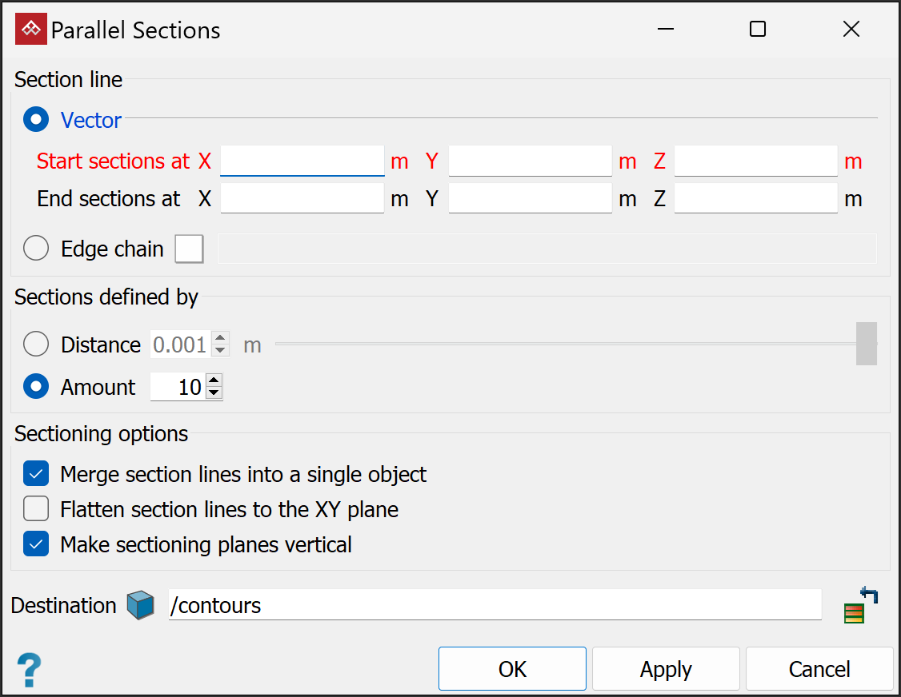
Task: Click the destination browse icon with arrow
Action: click(x=860, y=606)
